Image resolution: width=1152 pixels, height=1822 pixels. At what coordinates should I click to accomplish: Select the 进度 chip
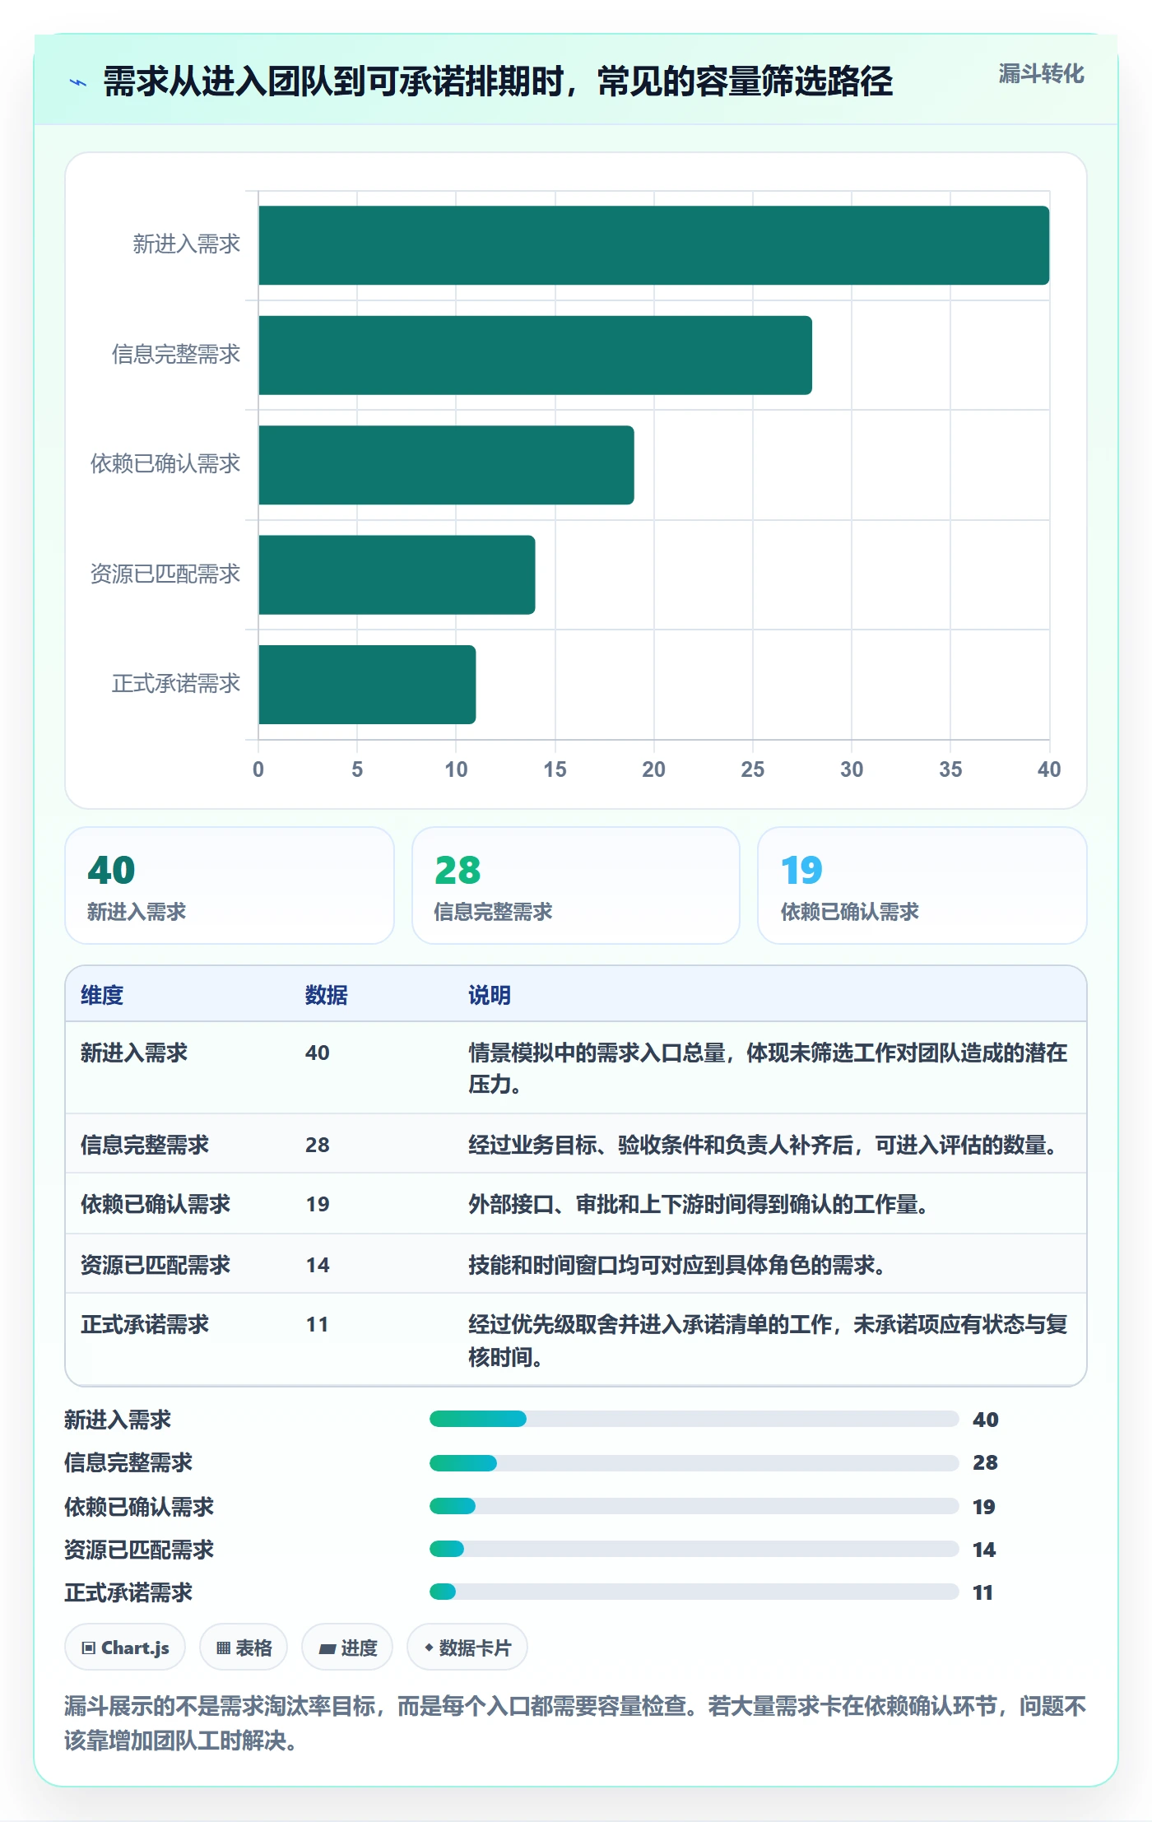(x=347, y=1648)
